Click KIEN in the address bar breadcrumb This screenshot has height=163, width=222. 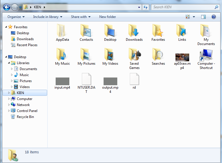pos(37,7)
